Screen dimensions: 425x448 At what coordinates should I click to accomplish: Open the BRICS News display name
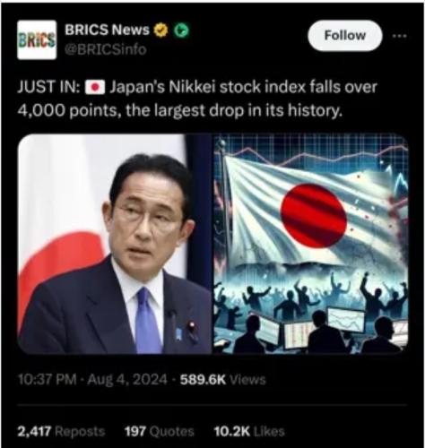pos(107,30)
